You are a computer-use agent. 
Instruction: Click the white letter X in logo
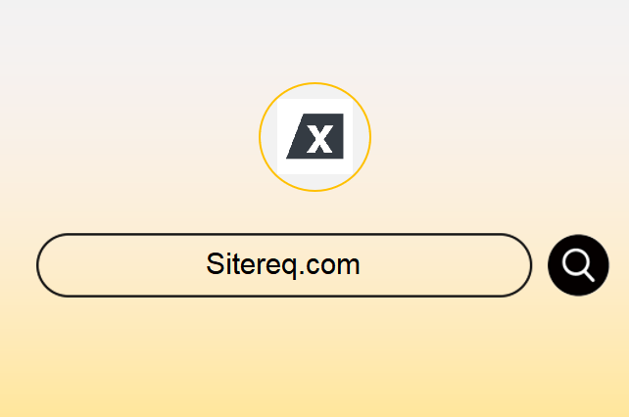point(319,138)
